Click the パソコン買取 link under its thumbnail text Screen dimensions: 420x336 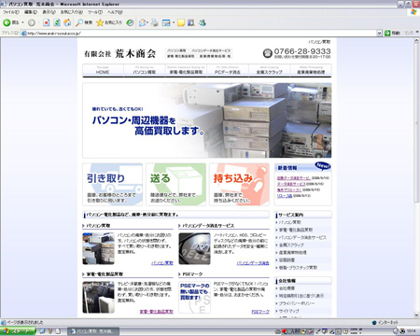click(162, 263)
